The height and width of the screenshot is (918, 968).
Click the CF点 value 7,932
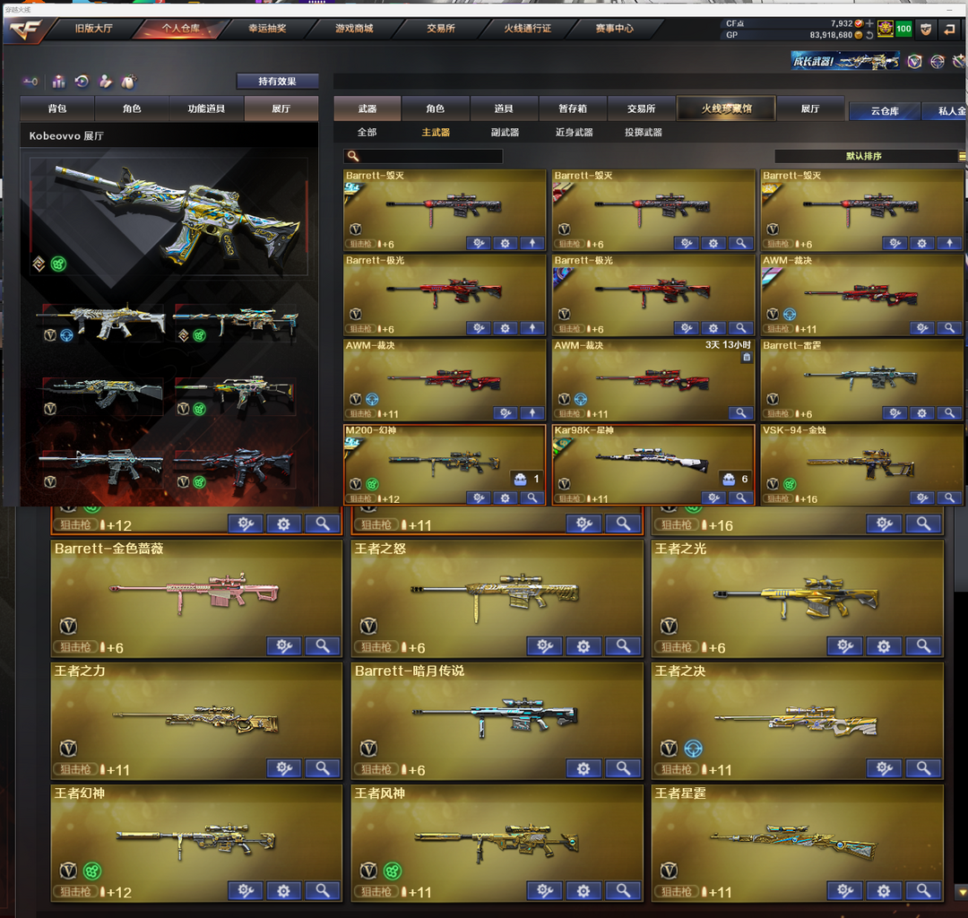tap(842, 23)
